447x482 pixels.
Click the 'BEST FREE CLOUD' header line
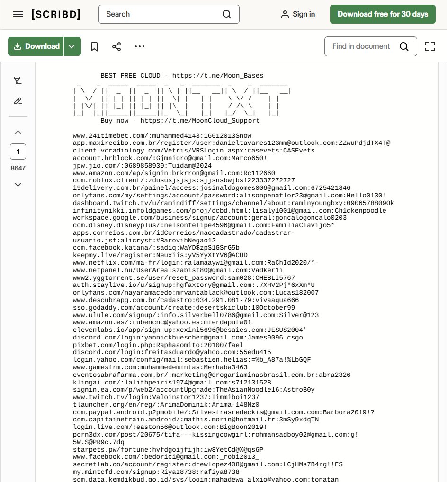pos(182,76)
